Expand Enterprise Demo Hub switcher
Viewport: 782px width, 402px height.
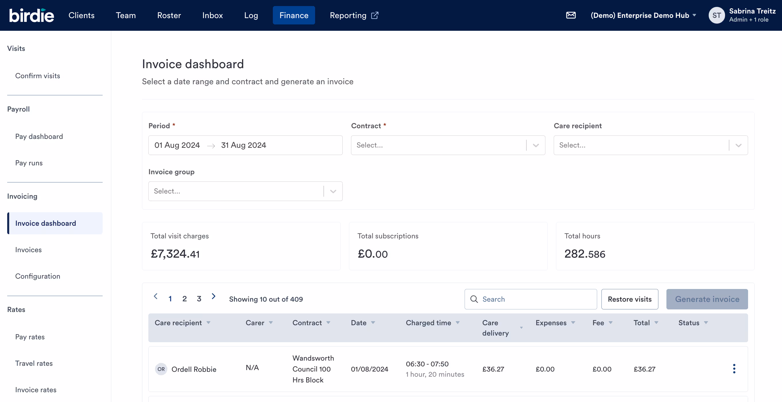pyautogui.click(x=643, y=15)
